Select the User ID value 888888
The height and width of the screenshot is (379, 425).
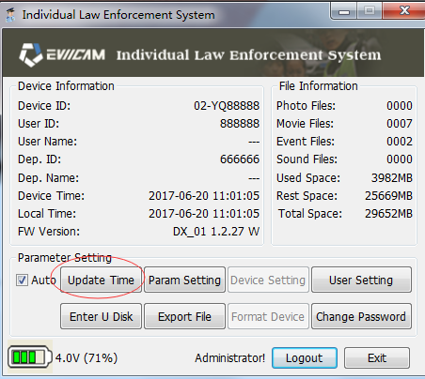240,124
